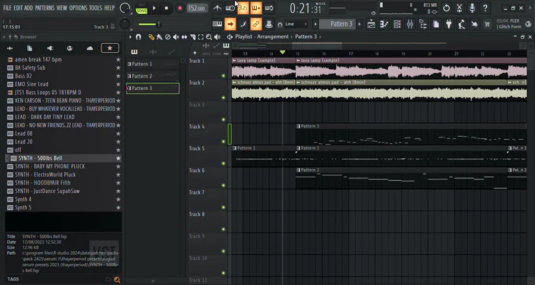Viewport: 535px width, 285px height.
Task: Open the Playlist view icon
Action: [x=371, y=24]
